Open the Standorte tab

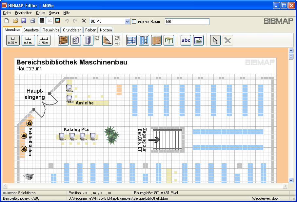(x=31, y=30)
